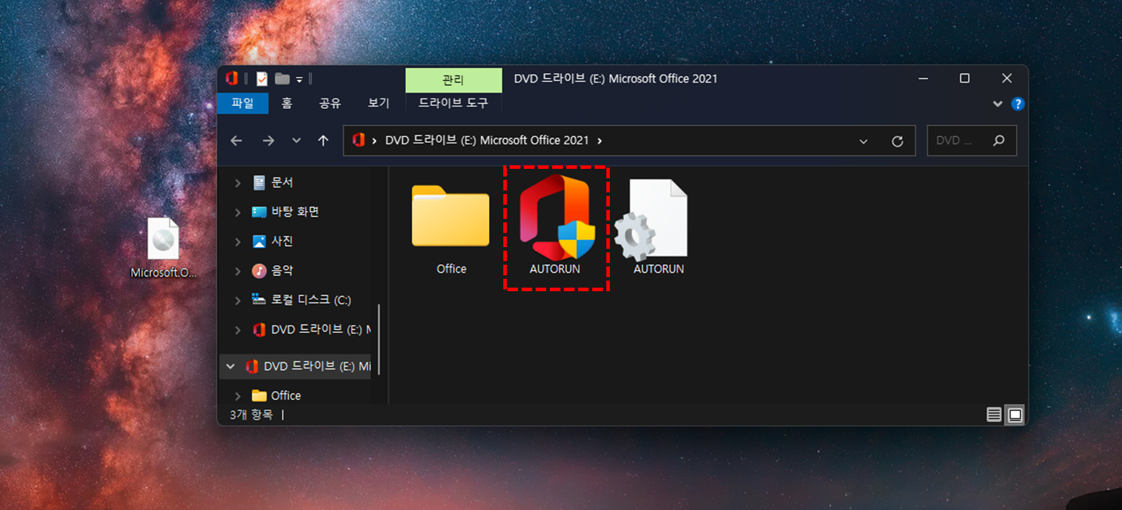Maximize the File Explorer window
This screenshot has height=510, width=1122.
[964, 78]
